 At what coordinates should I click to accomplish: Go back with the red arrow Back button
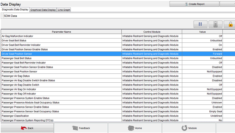tap(27, 128)
